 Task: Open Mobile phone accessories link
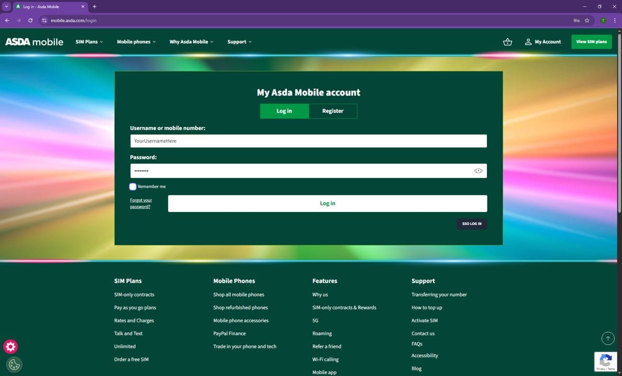coord(241,321)
